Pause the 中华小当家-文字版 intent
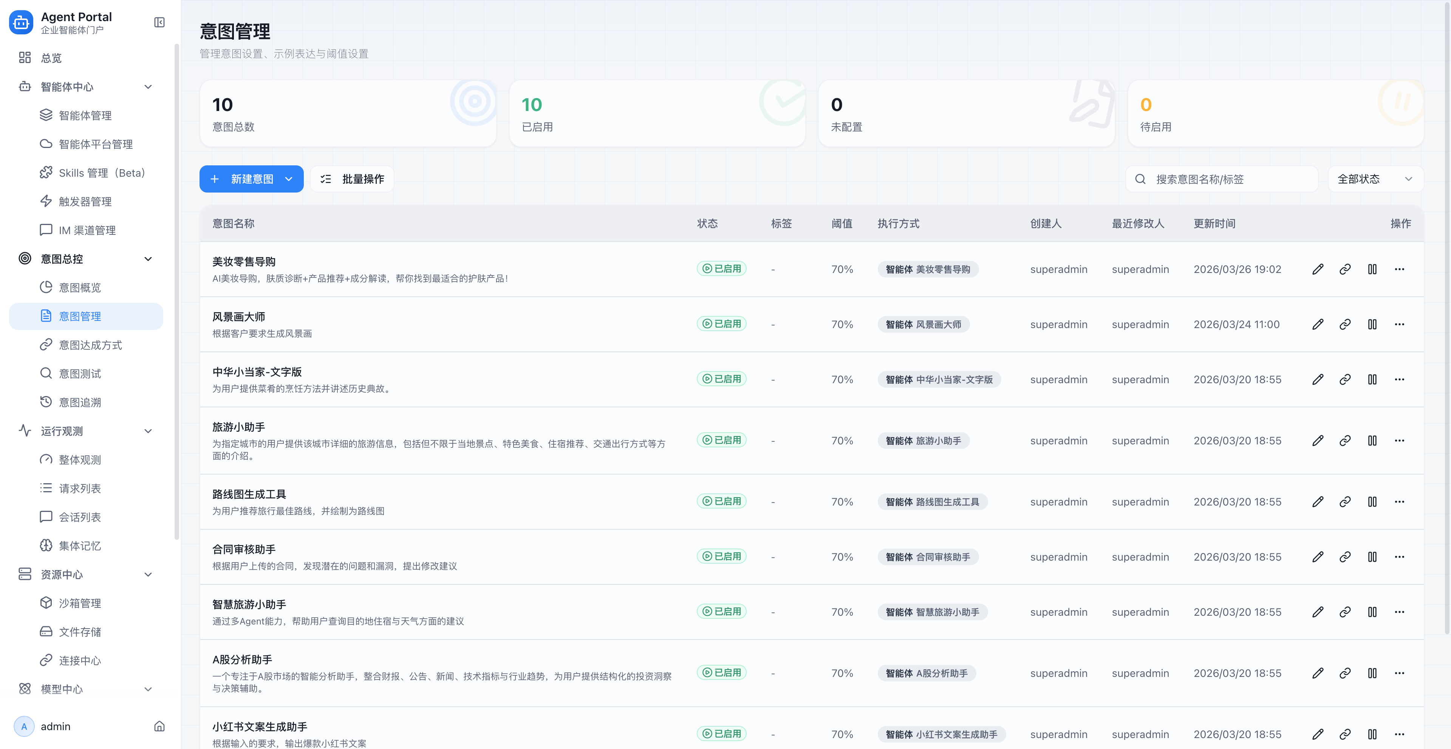This screenshot has height=749, width=1451. coord(1372,379)
